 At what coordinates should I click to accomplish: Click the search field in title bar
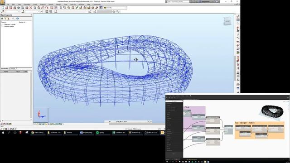pyautogui.click(x=178, y=1)
